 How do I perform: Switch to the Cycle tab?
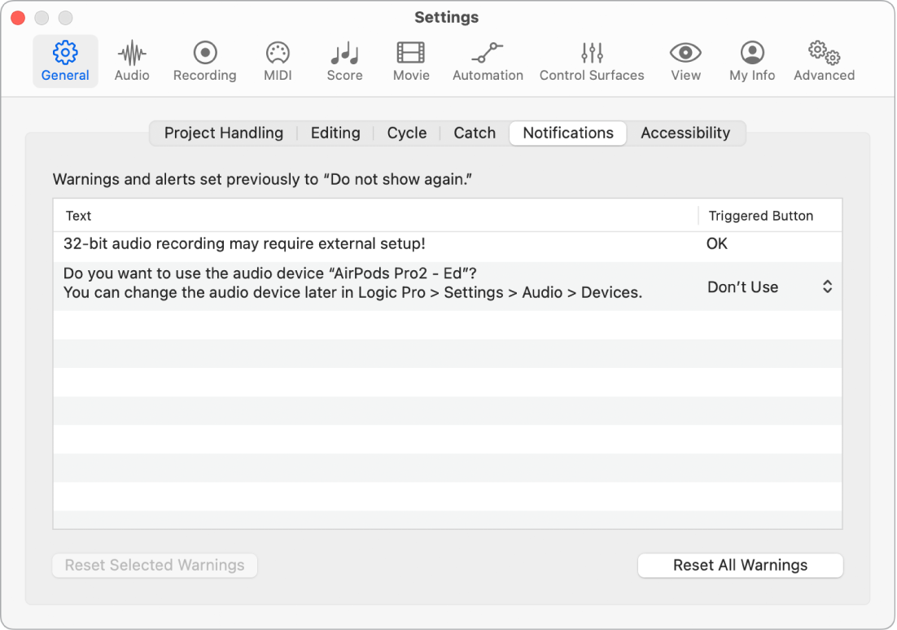(x=407, y=133)
